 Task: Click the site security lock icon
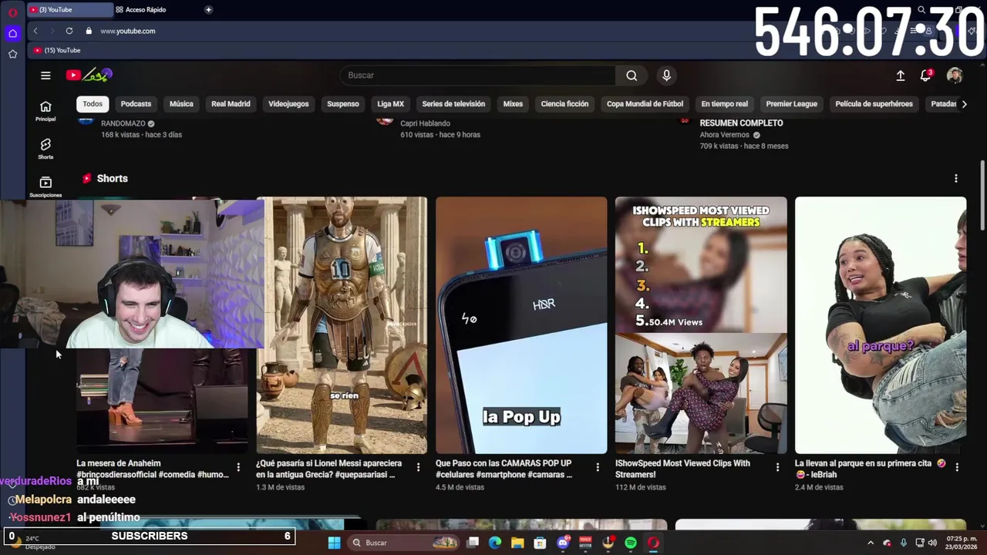[x=89, y=31]
